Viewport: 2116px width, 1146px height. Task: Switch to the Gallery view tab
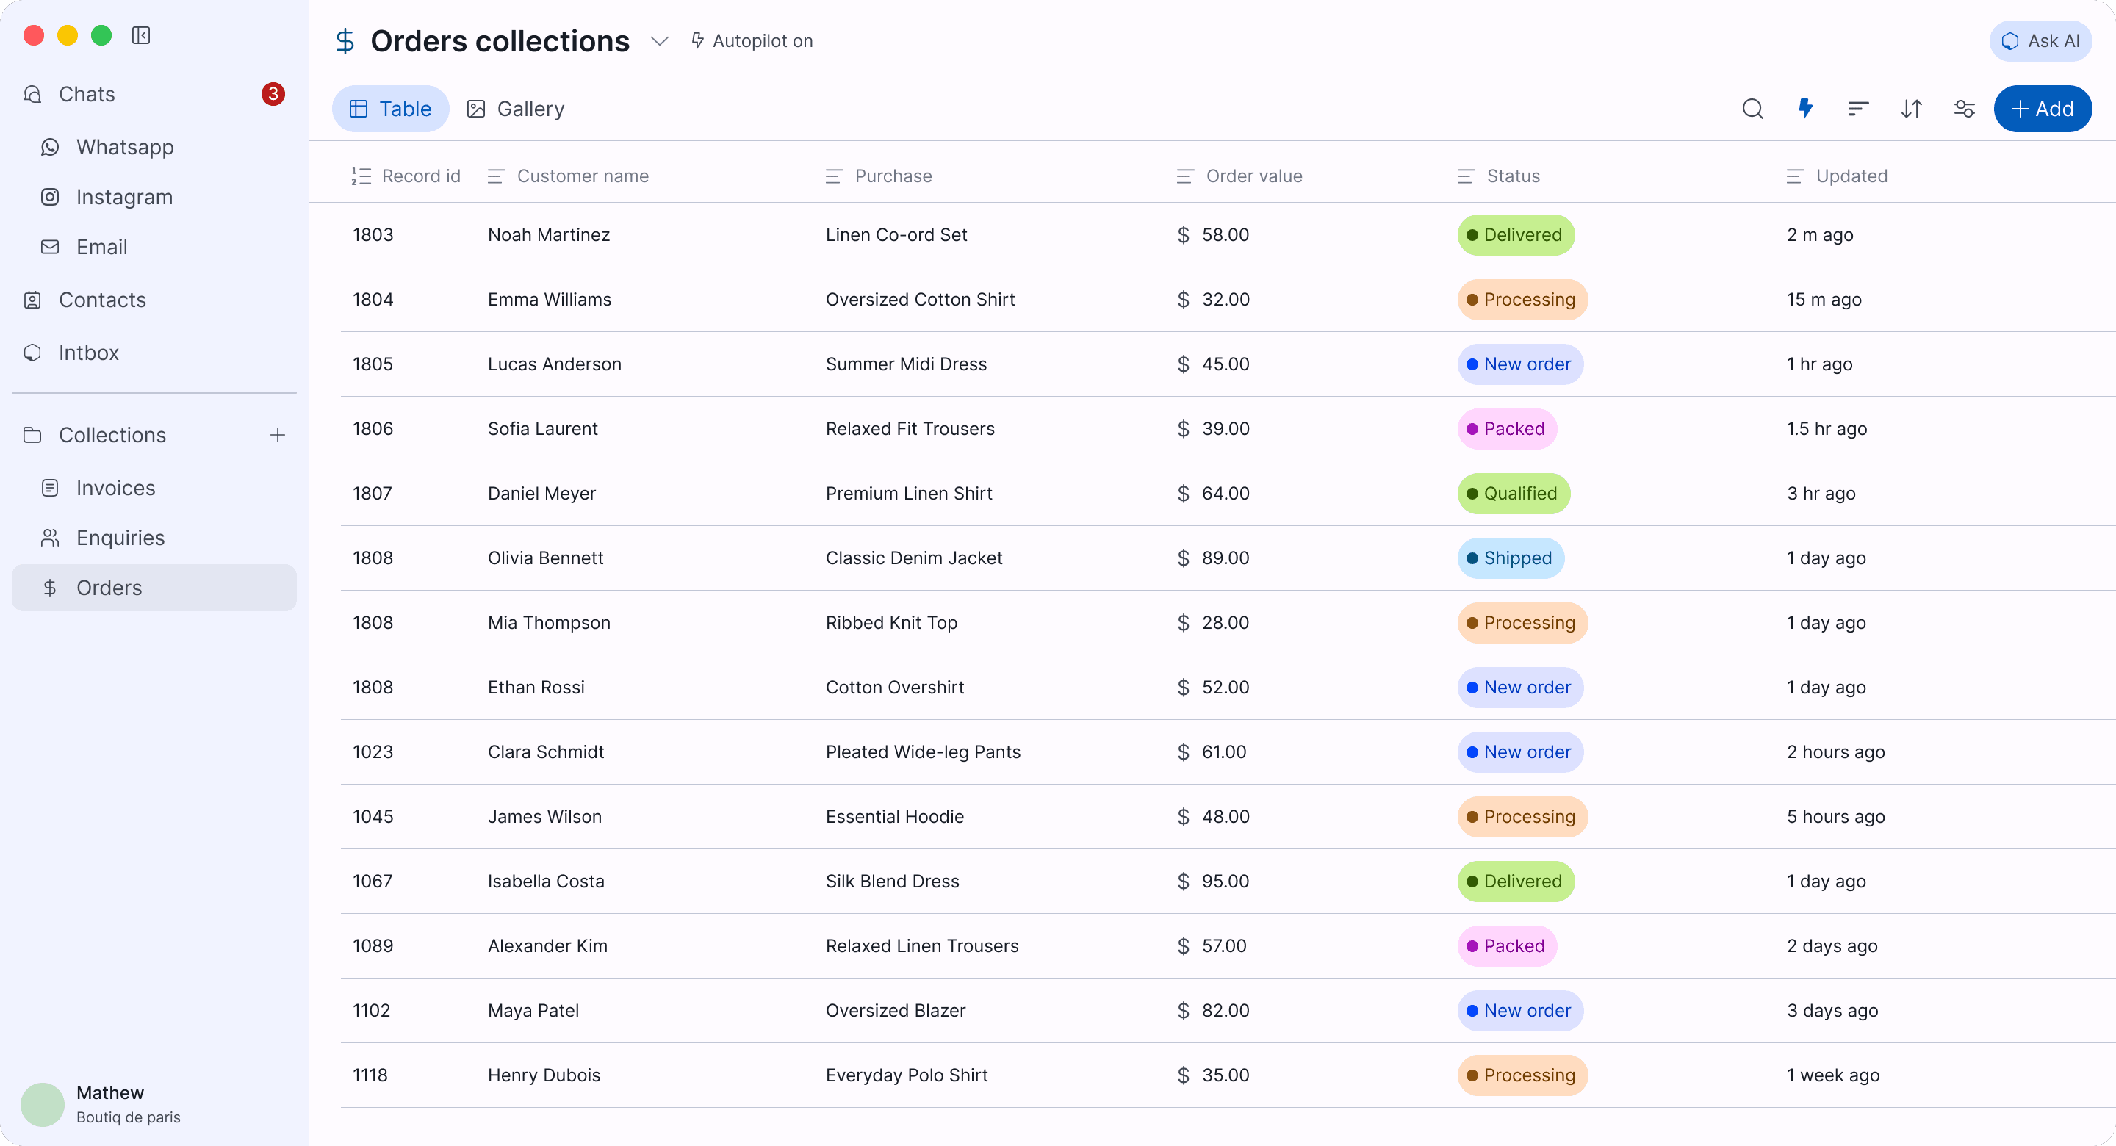click(x=515, y=109)
